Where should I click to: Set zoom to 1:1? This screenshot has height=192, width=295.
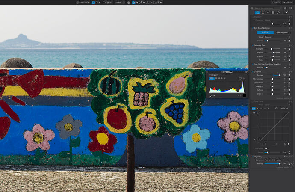[111, 3]
